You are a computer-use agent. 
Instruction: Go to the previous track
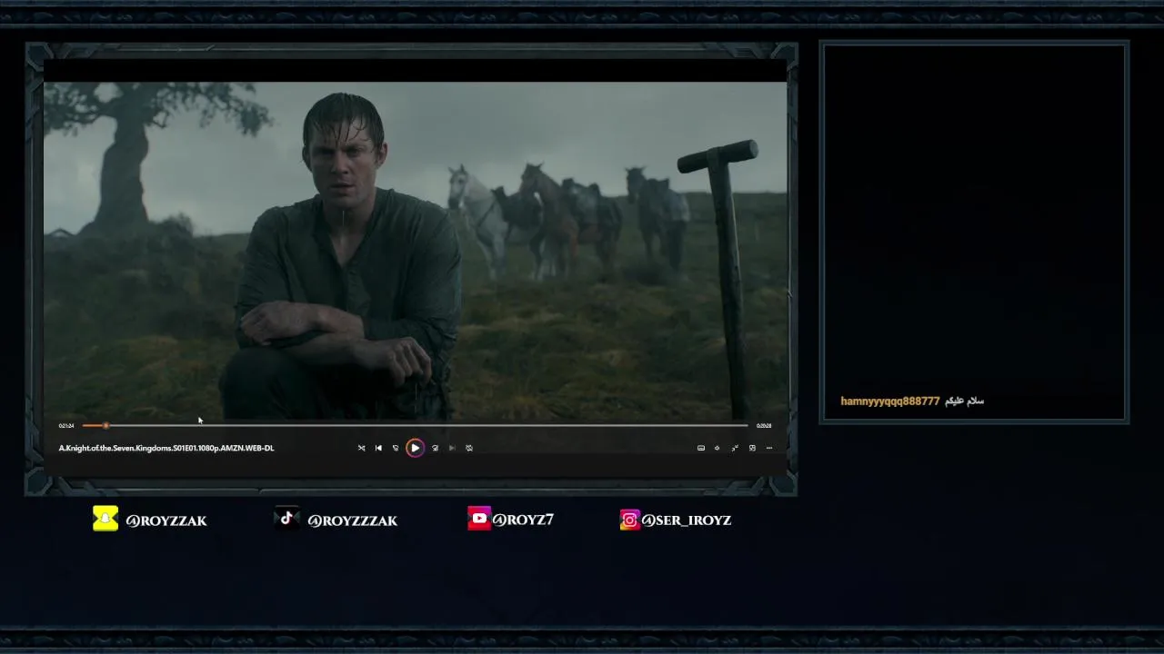[x=378, y=448]
